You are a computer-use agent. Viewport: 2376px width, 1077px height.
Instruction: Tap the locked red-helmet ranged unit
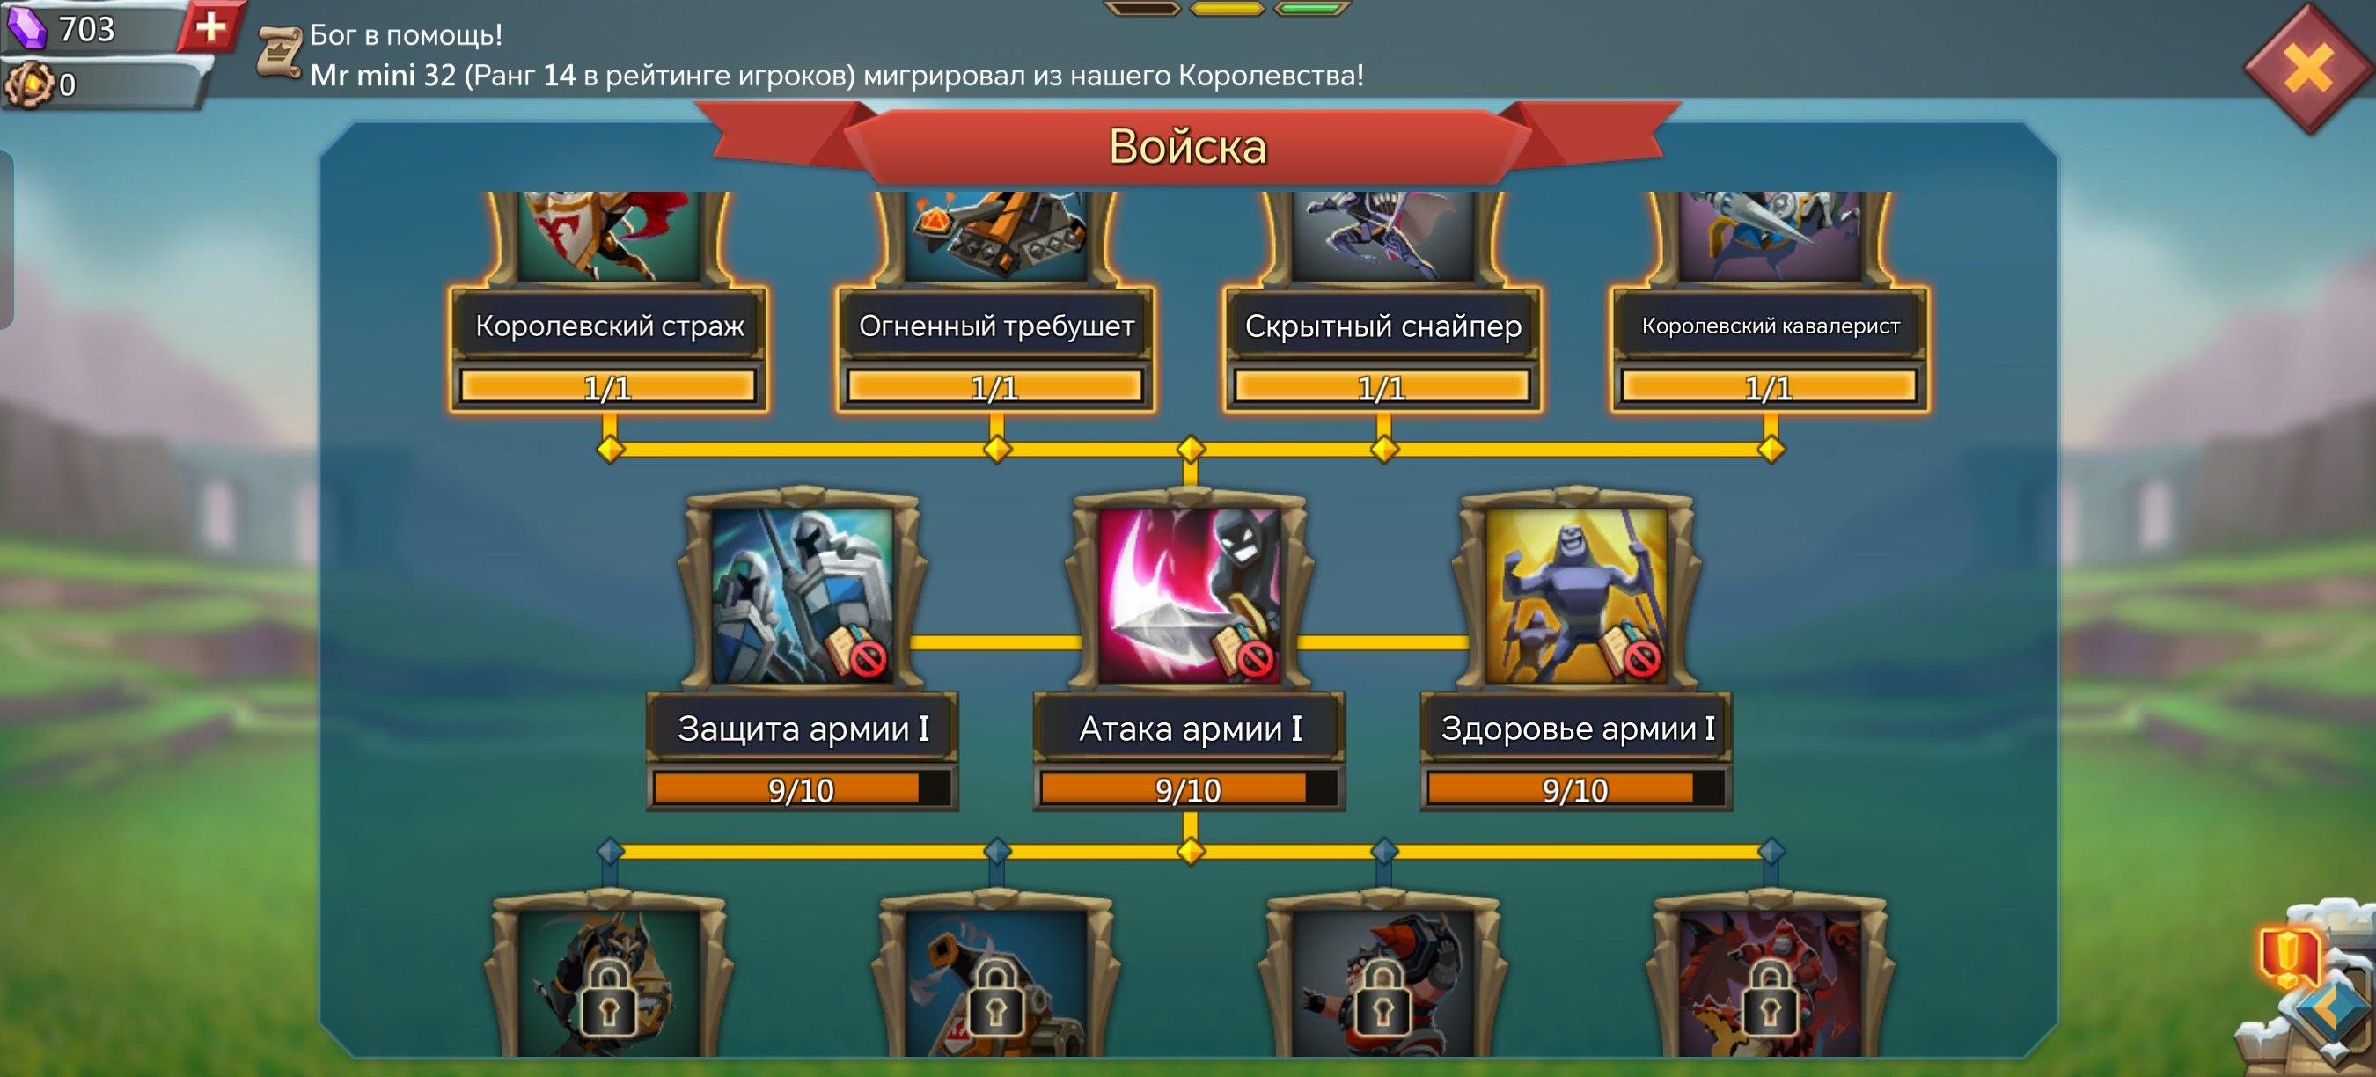(1382, 982)
